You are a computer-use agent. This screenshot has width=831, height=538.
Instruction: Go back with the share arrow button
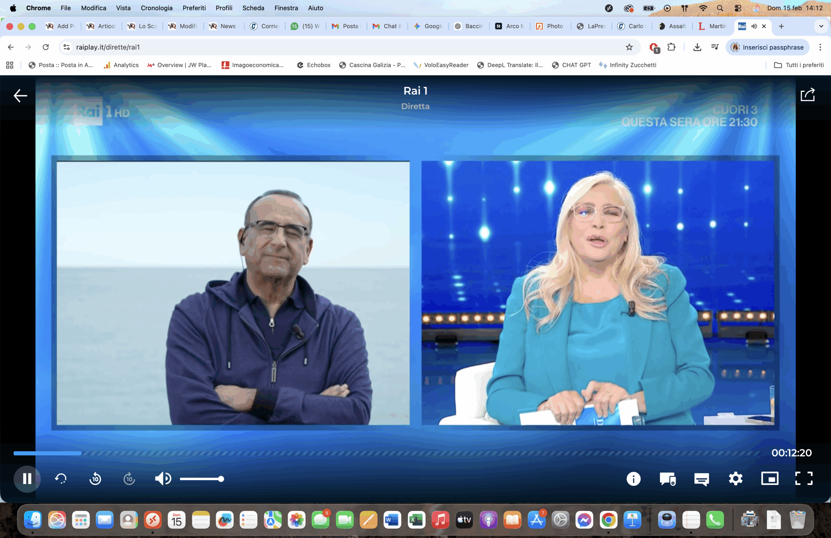[808, 94]
